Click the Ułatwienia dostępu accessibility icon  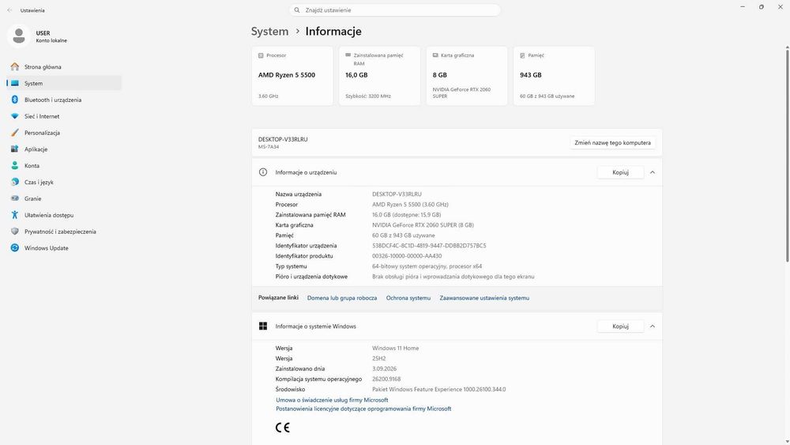pyautogui.click(x=14, y=215)
